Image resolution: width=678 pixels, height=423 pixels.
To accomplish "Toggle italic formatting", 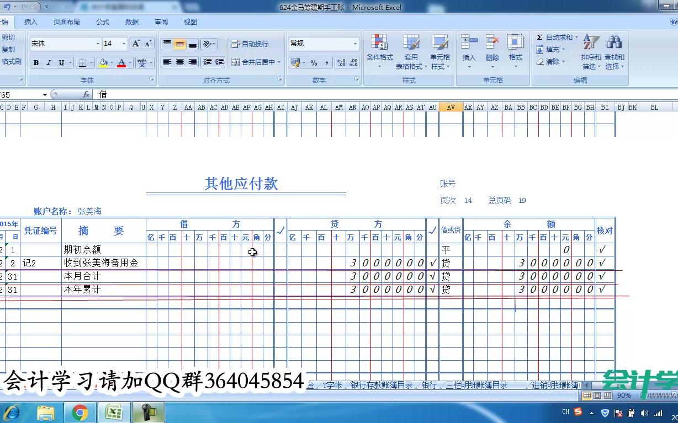I will tap(47, 62).
